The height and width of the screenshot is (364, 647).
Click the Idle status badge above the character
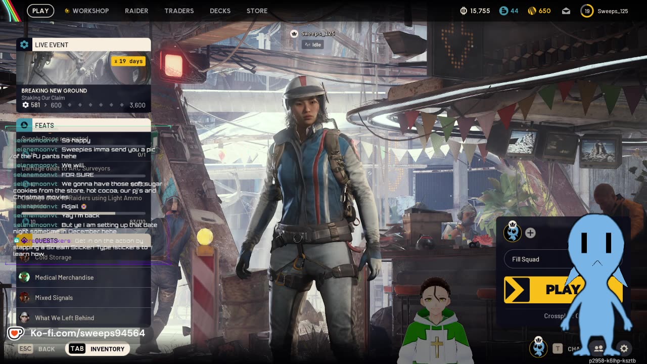pyautogui.click(x=312, y=44)
